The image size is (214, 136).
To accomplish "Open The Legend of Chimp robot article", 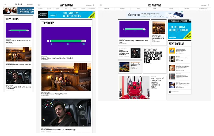I will (157, 83).
